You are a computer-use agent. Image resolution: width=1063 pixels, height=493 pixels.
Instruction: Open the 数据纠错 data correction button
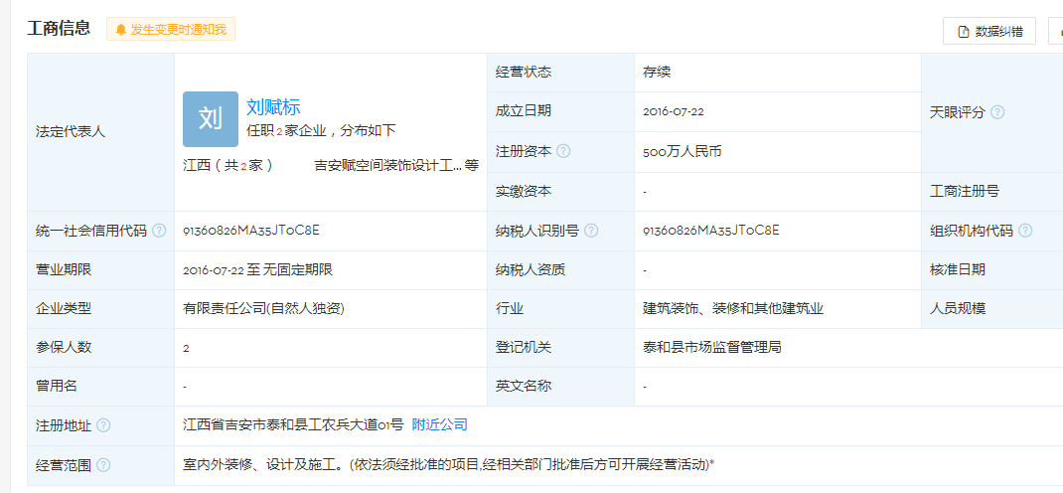(988, 31)
